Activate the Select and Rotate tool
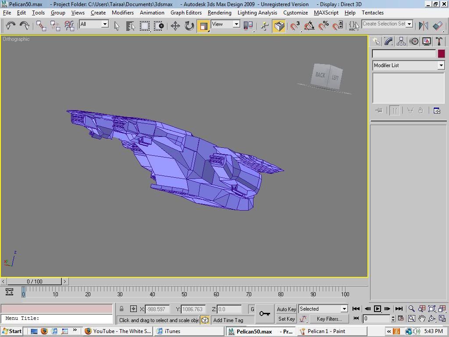This screenshot has width=449, height=337. [189, 26]
